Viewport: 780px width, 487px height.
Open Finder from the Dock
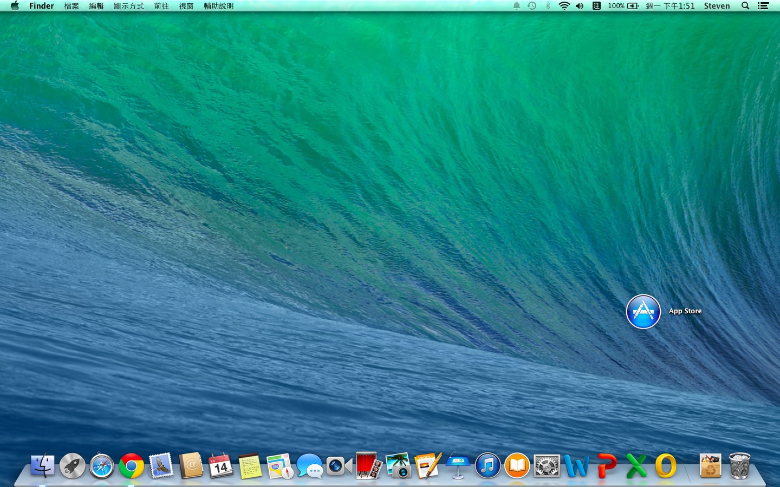[x=42, y=465]
